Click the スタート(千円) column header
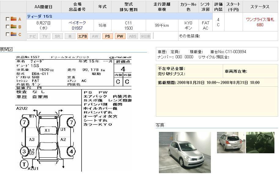 click(233, 7)
